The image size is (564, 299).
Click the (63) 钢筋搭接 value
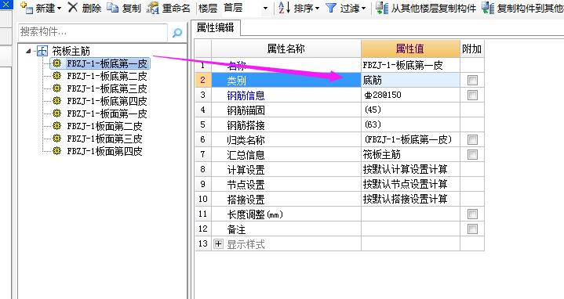coord(410,125)
